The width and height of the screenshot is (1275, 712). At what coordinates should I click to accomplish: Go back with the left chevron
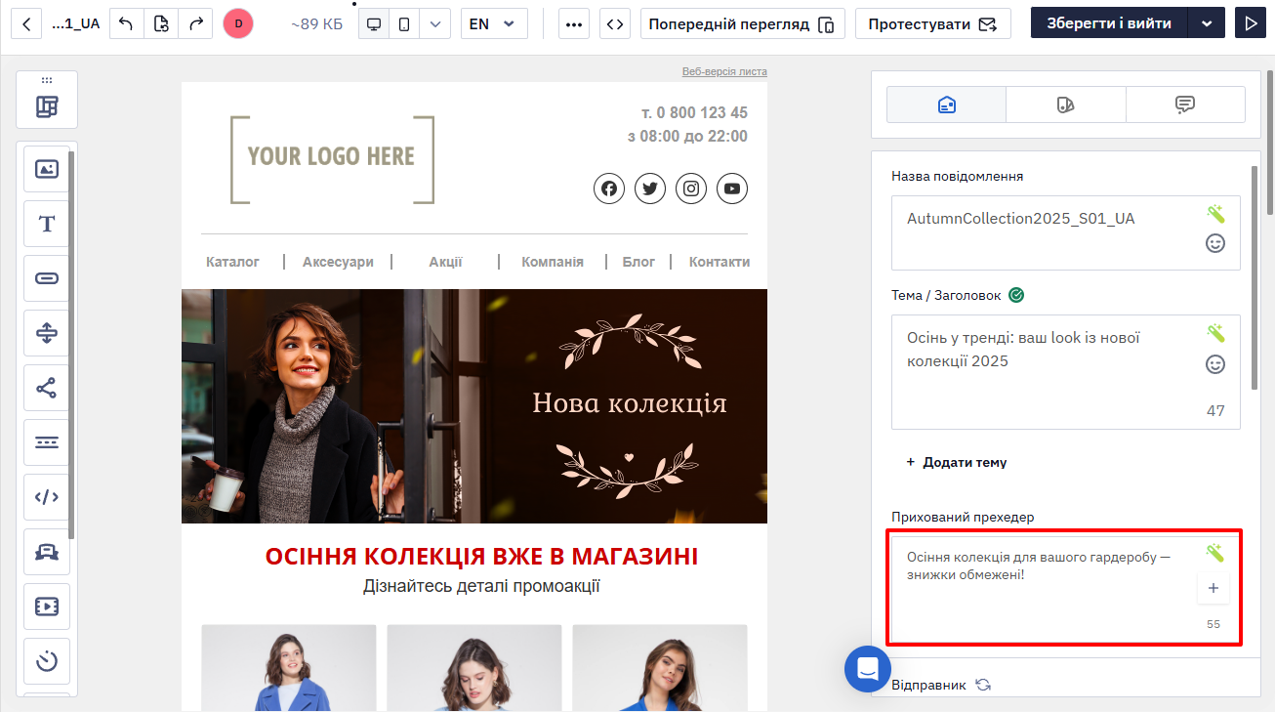coord(25,23)
